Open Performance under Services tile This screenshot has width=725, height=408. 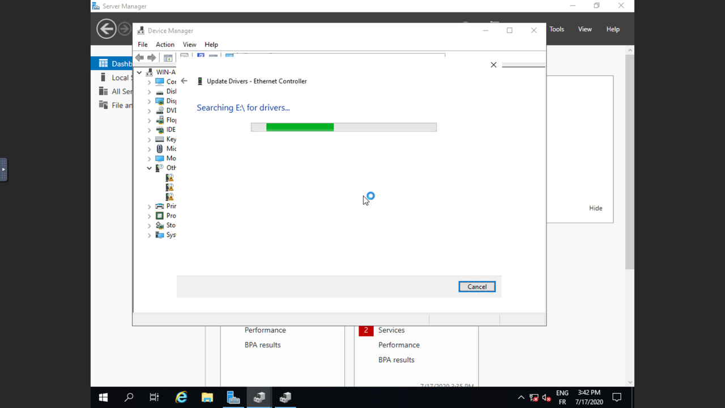pos(399,345)
